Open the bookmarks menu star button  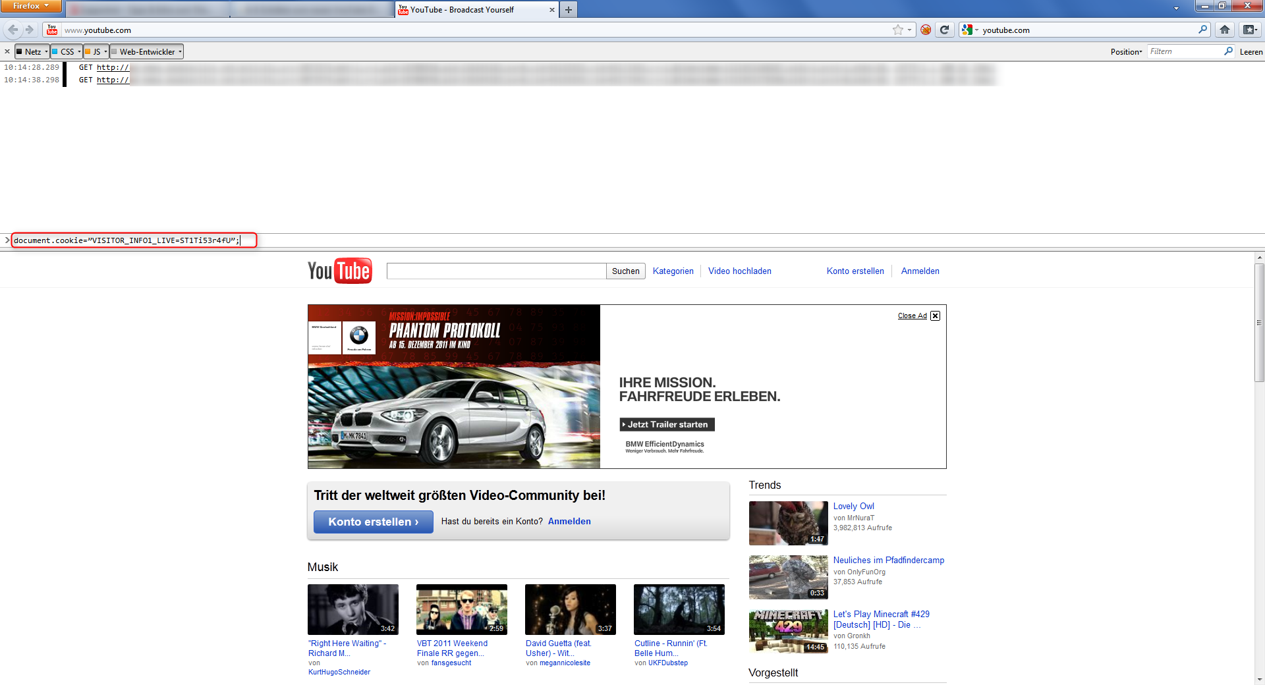point(1249,30)
